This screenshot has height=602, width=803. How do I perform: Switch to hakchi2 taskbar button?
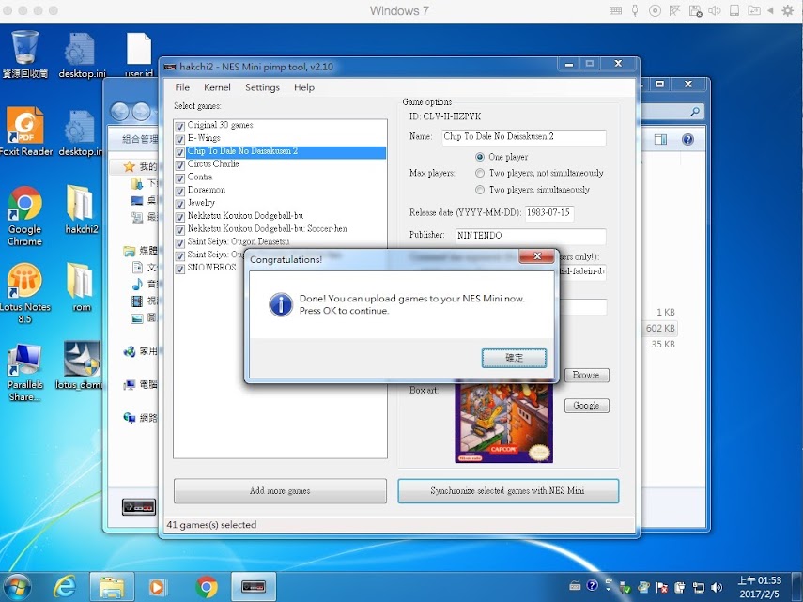point(254,587)
